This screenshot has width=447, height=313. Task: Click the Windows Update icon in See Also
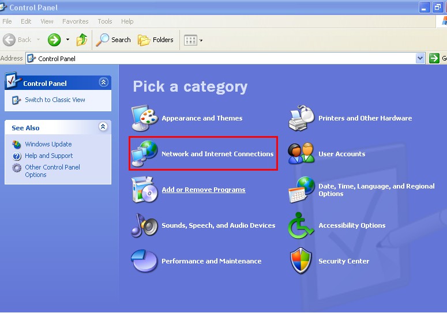[17, 145]
